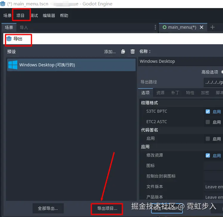This screenshot has height=217, width=223.
Task: Click the 导出路径 path field
Action: click(x=213, y=82)
